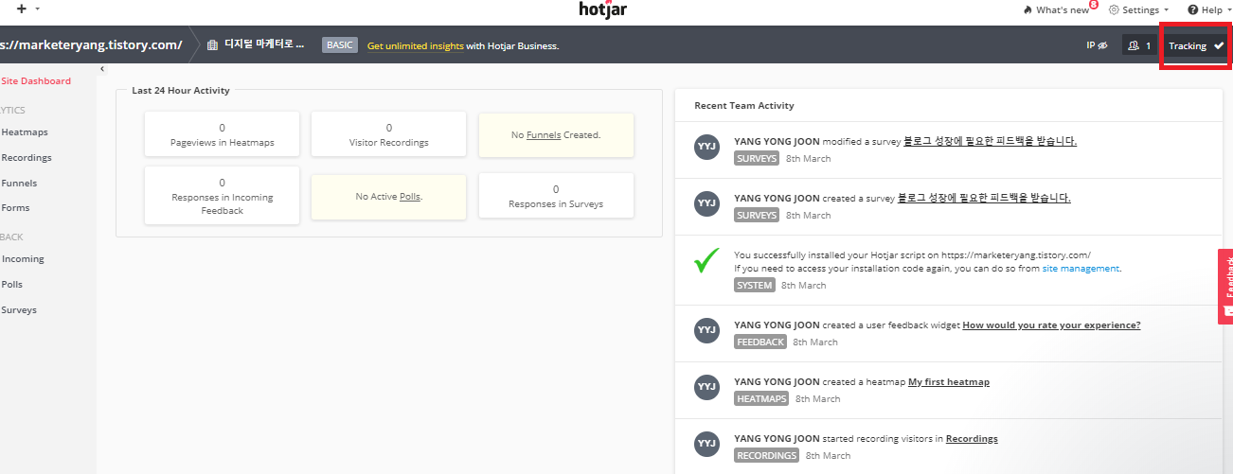
Task: Click the plus add-new icon
Action: click(22, 8)
